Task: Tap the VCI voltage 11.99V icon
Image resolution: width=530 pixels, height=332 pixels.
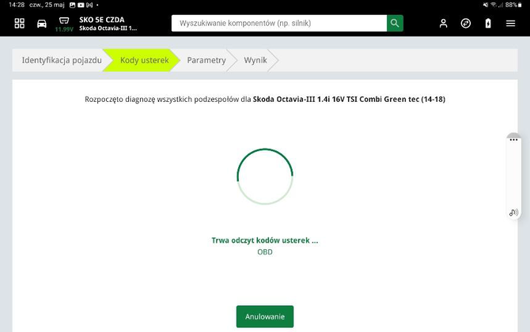Action: coord(63,24)
